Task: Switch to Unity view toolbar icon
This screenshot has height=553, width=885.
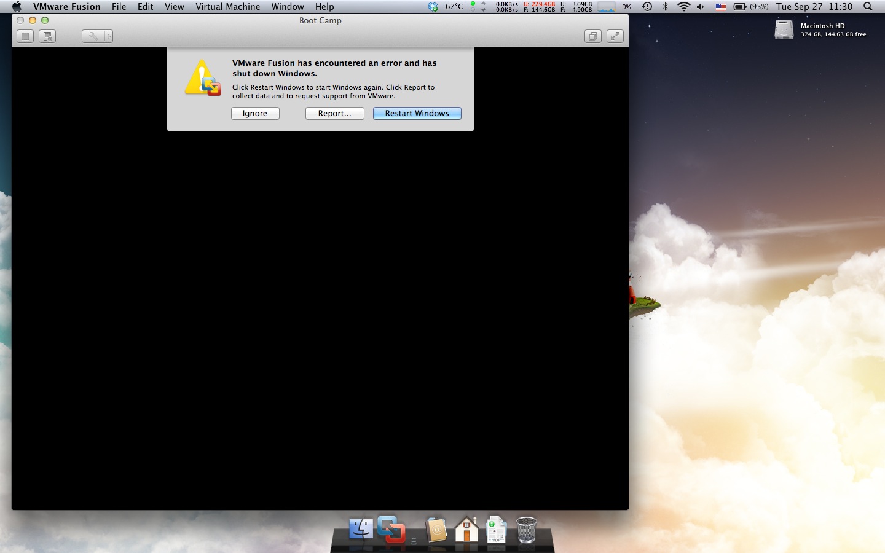Action: (x=593, y=36)
